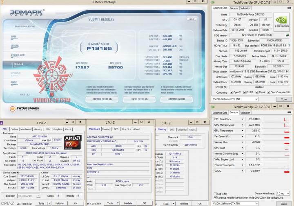Toggle the OpenCL checkbox
This screenshot has height=206, width=294.
coord(232,92)
